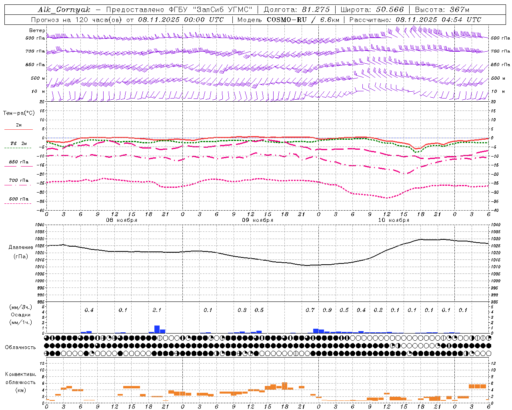Click the 'Осадки' precipitation label

click(21, 315)
